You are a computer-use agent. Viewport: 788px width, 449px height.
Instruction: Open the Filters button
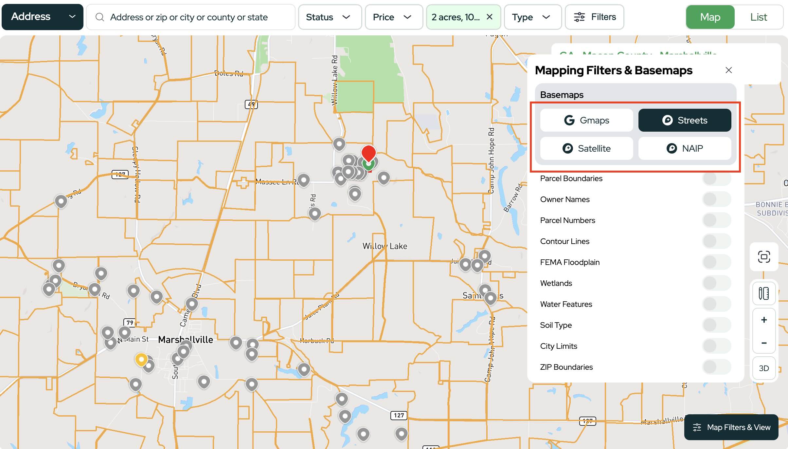tap(594, 17)
